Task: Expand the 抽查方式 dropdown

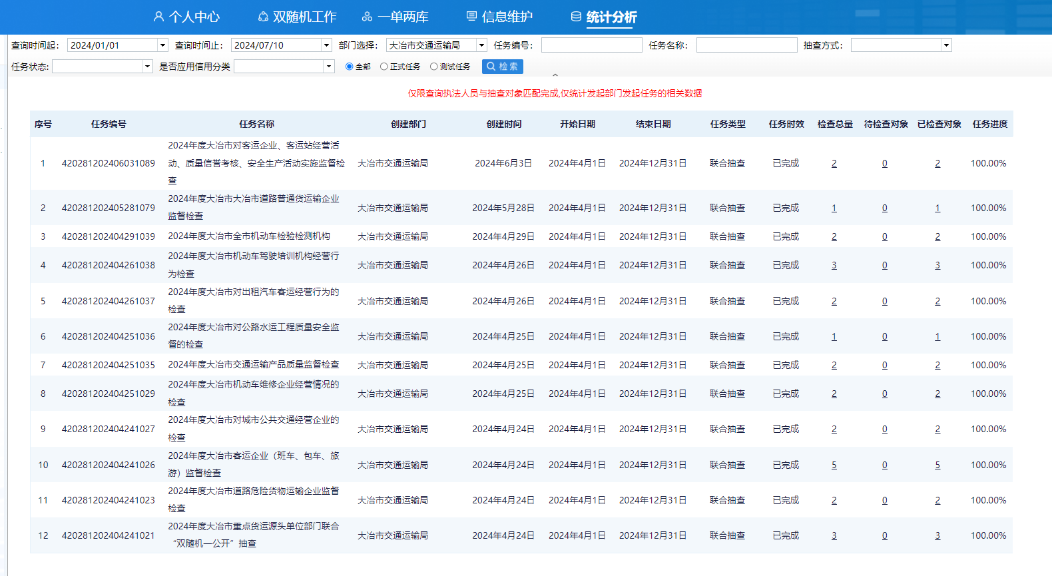Action: click(x=946, y=45)
